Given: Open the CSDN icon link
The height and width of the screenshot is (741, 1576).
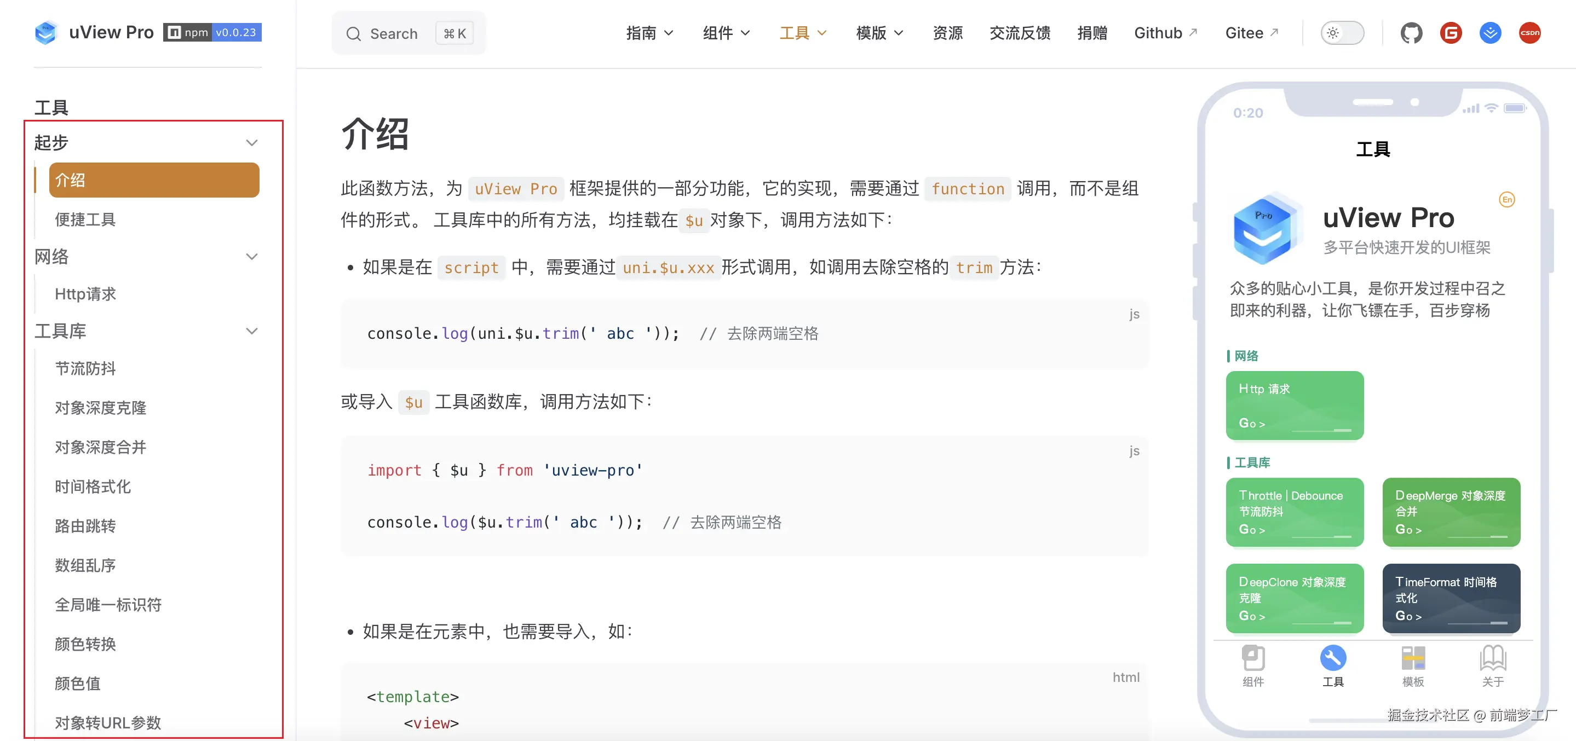Looking at the screenshot, I should click(x=1529, y=33).
